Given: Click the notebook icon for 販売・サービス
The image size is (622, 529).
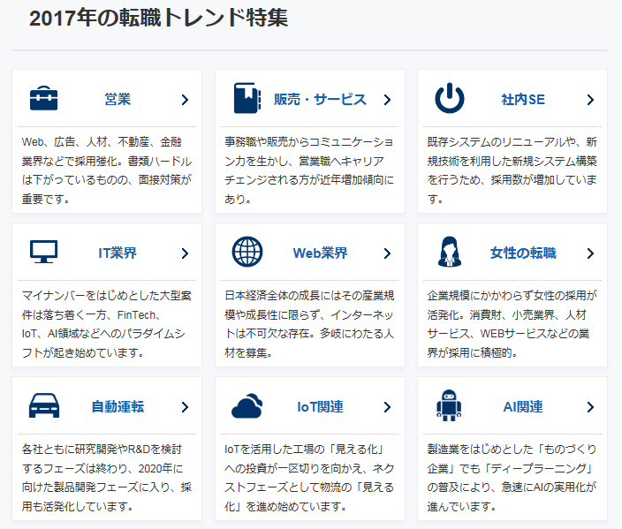Looking at the screenshot, I should tap(247, 98).
